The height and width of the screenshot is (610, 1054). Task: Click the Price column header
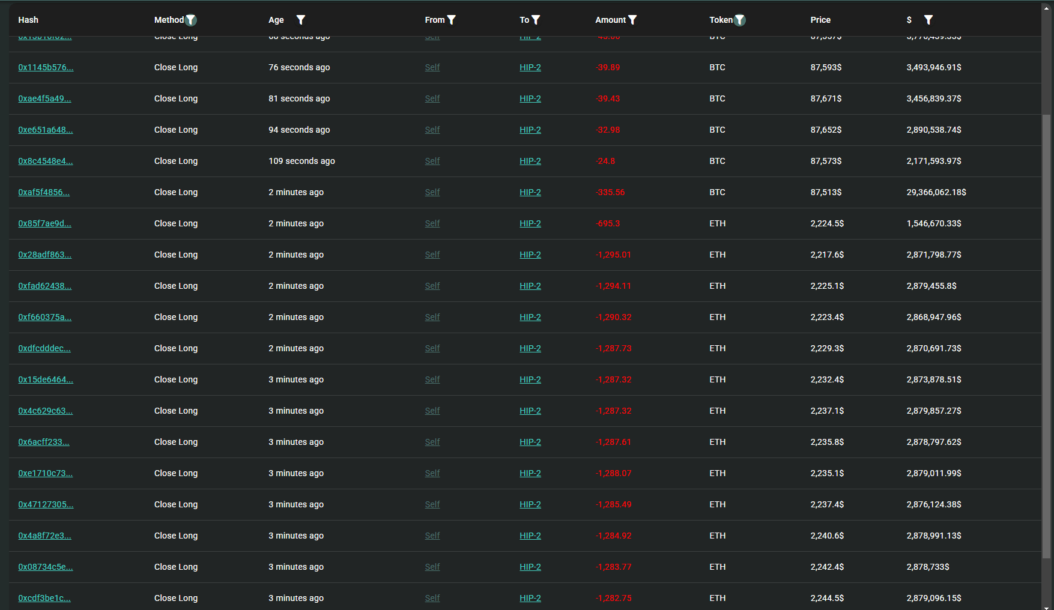pos(820,20)
